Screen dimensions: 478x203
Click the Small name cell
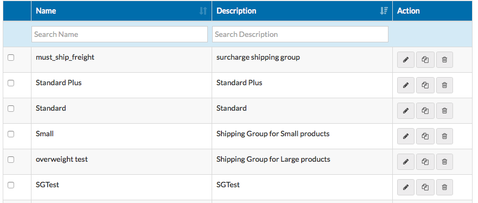tap(122, 136)
